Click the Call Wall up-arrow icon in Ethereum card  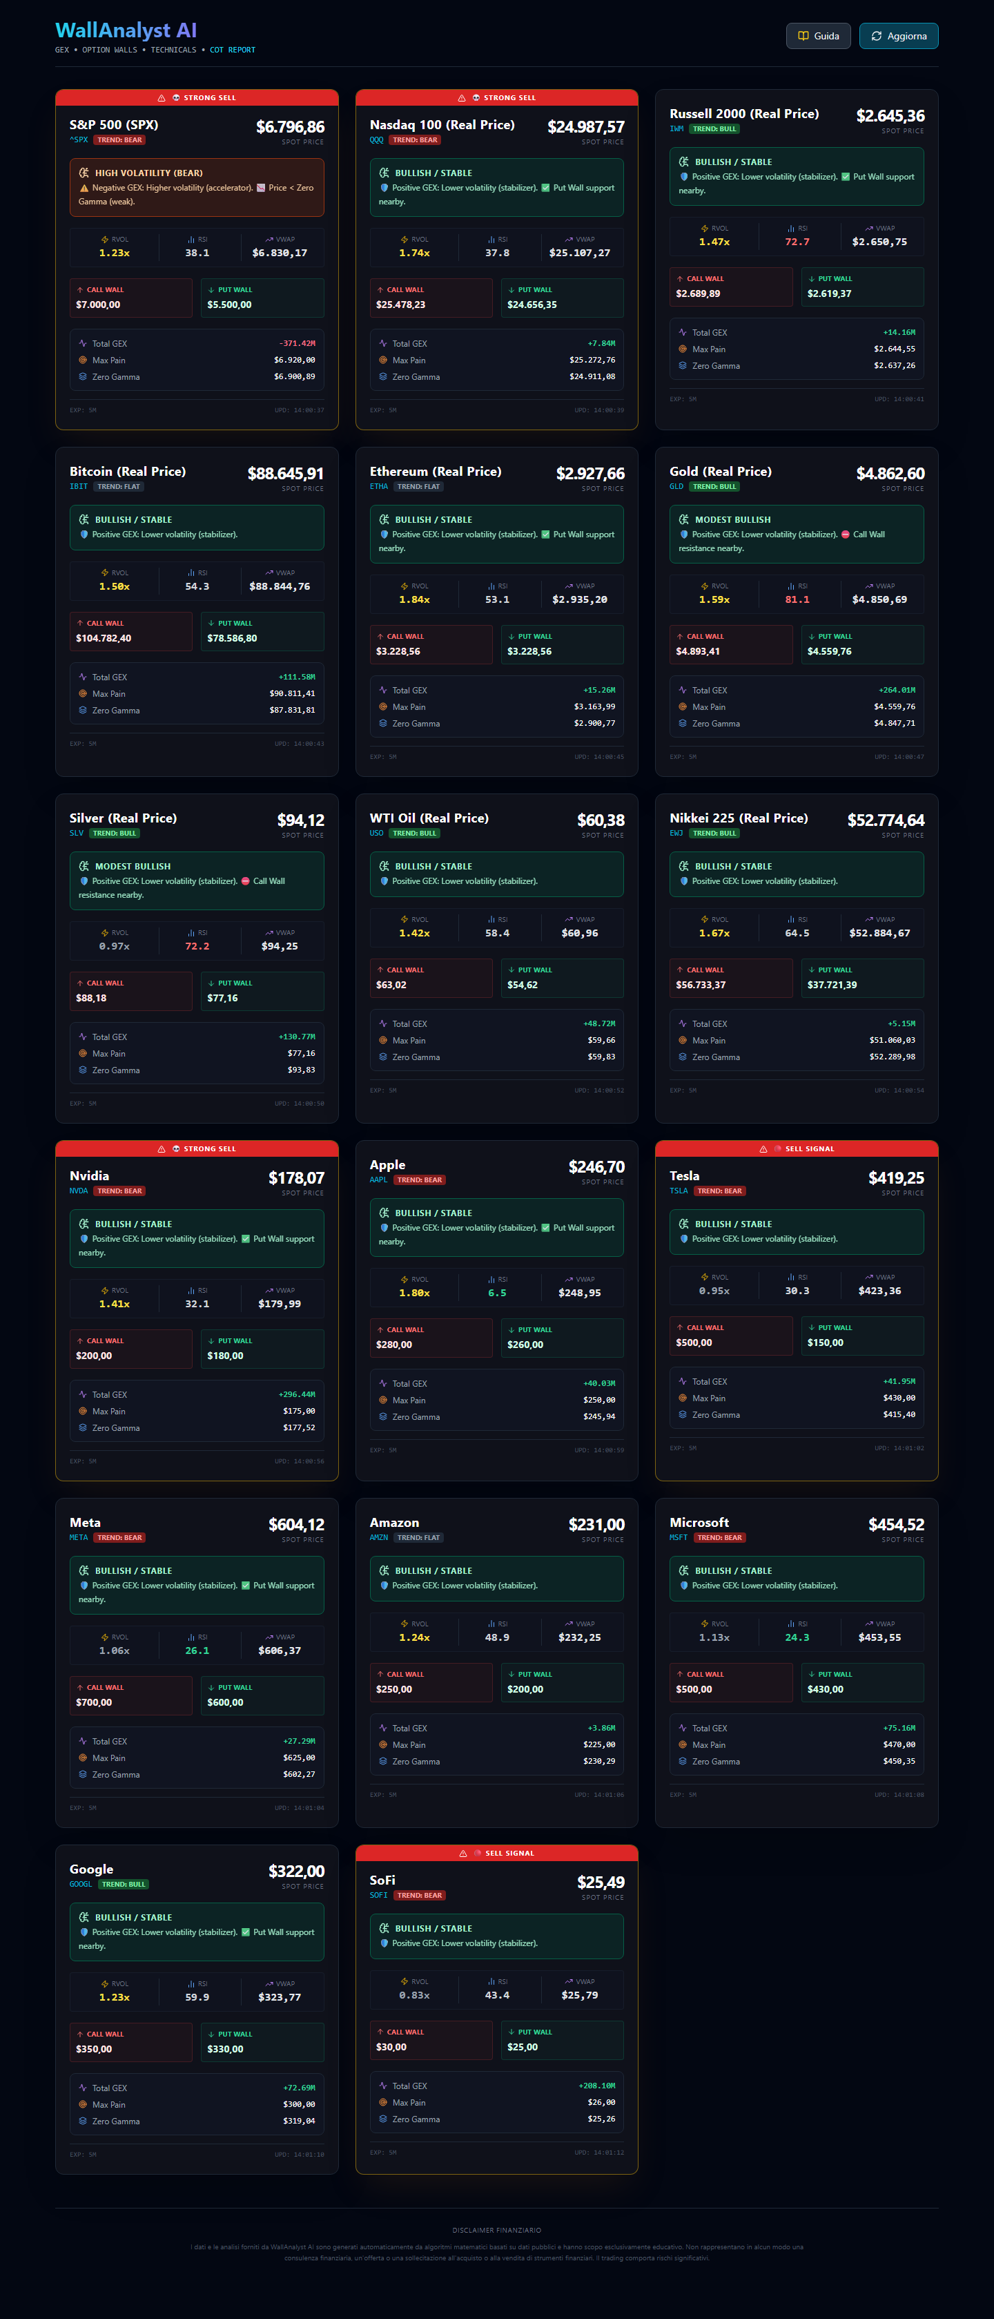pos(380,637)
